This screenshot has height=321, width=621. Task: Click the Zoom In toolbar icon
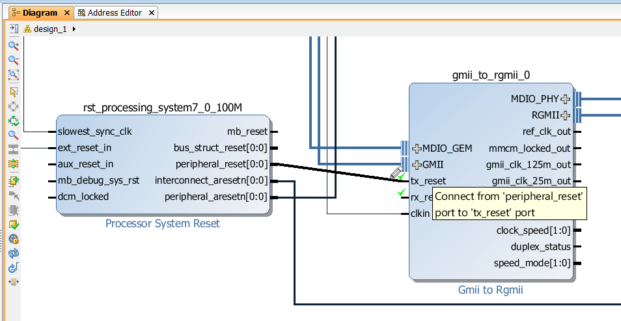pyautogui.click(x=14, y=46)
